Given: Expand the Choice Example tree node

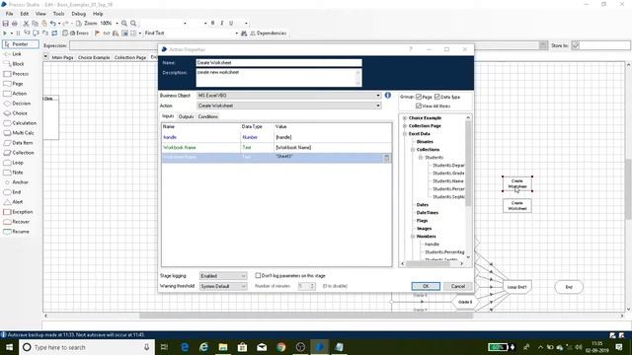Looking at the screenshot, I should (x=405, y=118).
